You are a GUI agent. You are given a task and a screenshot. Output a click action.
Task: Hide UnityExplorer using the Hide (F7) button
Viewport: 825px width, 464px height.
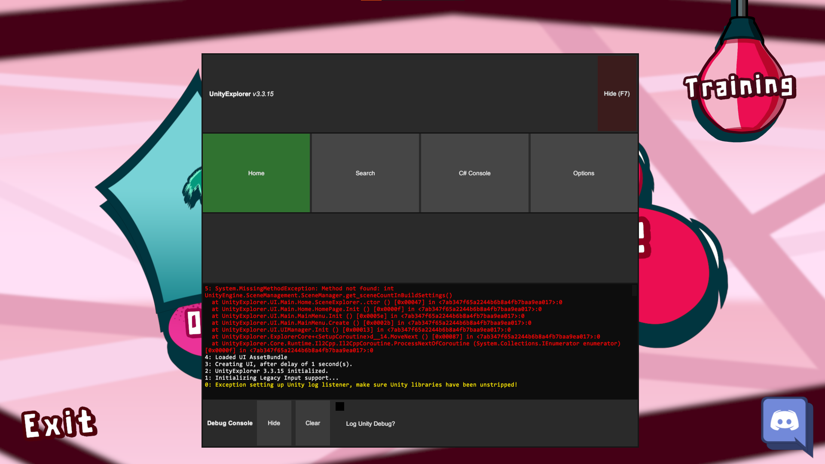click(x=617, y=93)
